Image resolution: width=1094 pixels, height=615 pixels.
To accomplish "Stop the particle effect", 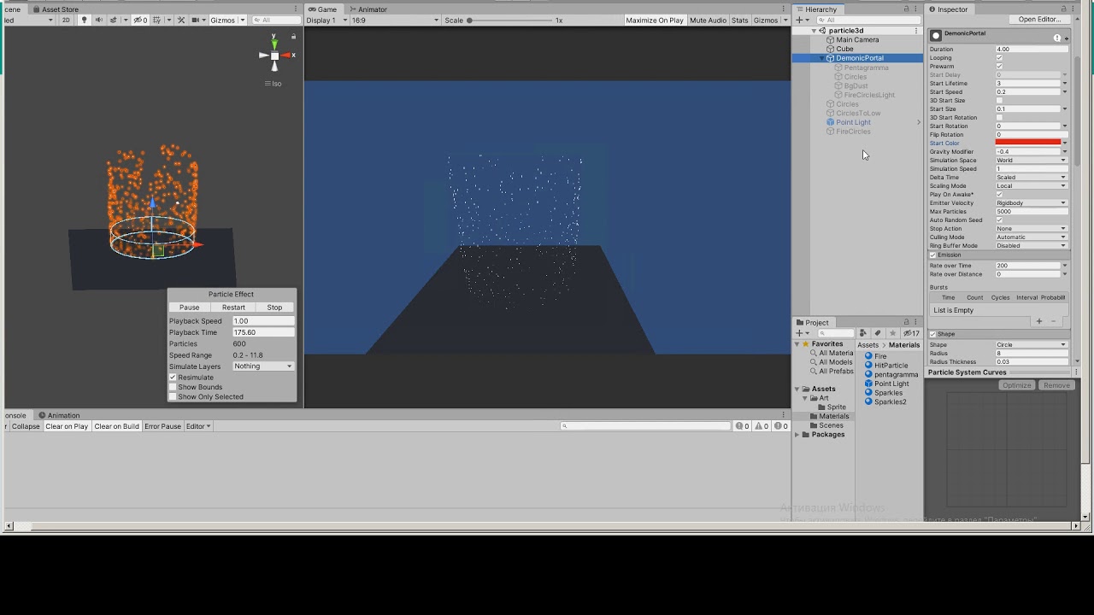I will coord(274,307).
